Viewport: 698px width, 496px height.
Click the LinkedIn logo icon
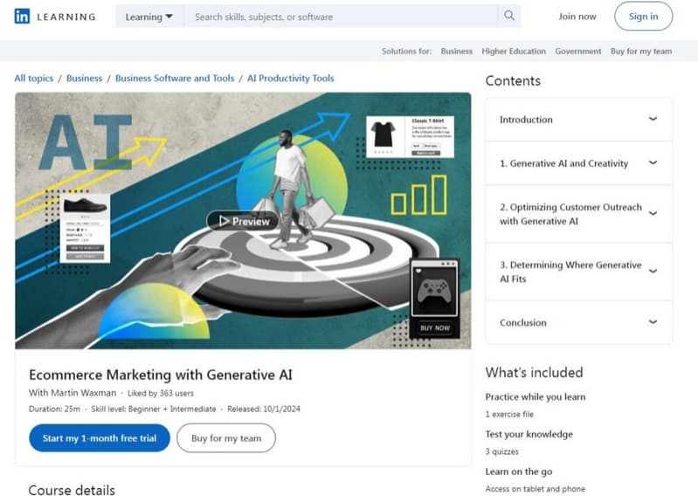coord(22,17)
